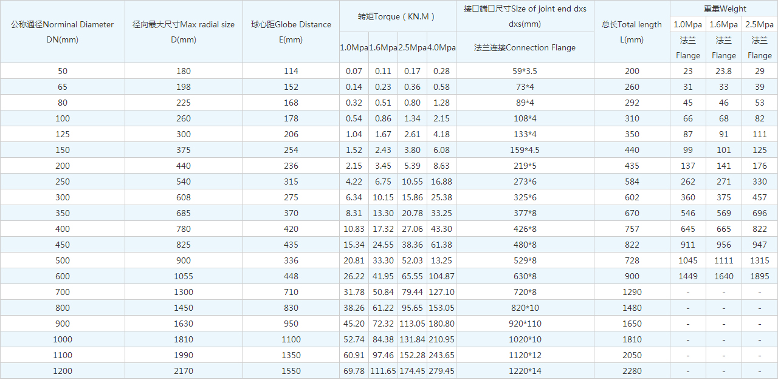This screenshot has width=778, height=380.
Task: Click the weight value 1895
Action: pos(759,276)
